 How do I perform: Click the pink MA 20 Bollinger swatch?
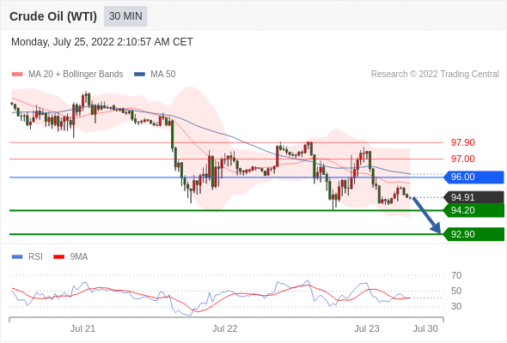(17, 75)
